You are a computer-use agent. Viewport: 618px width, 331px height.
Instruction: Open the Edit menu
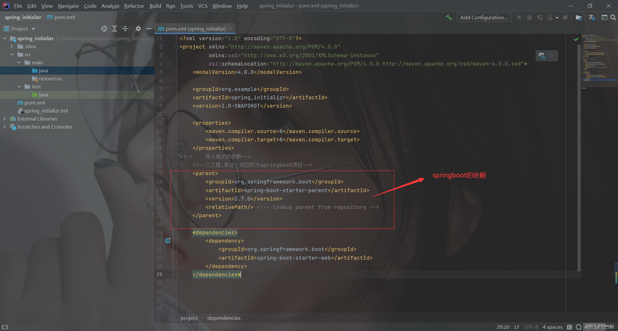32,6
